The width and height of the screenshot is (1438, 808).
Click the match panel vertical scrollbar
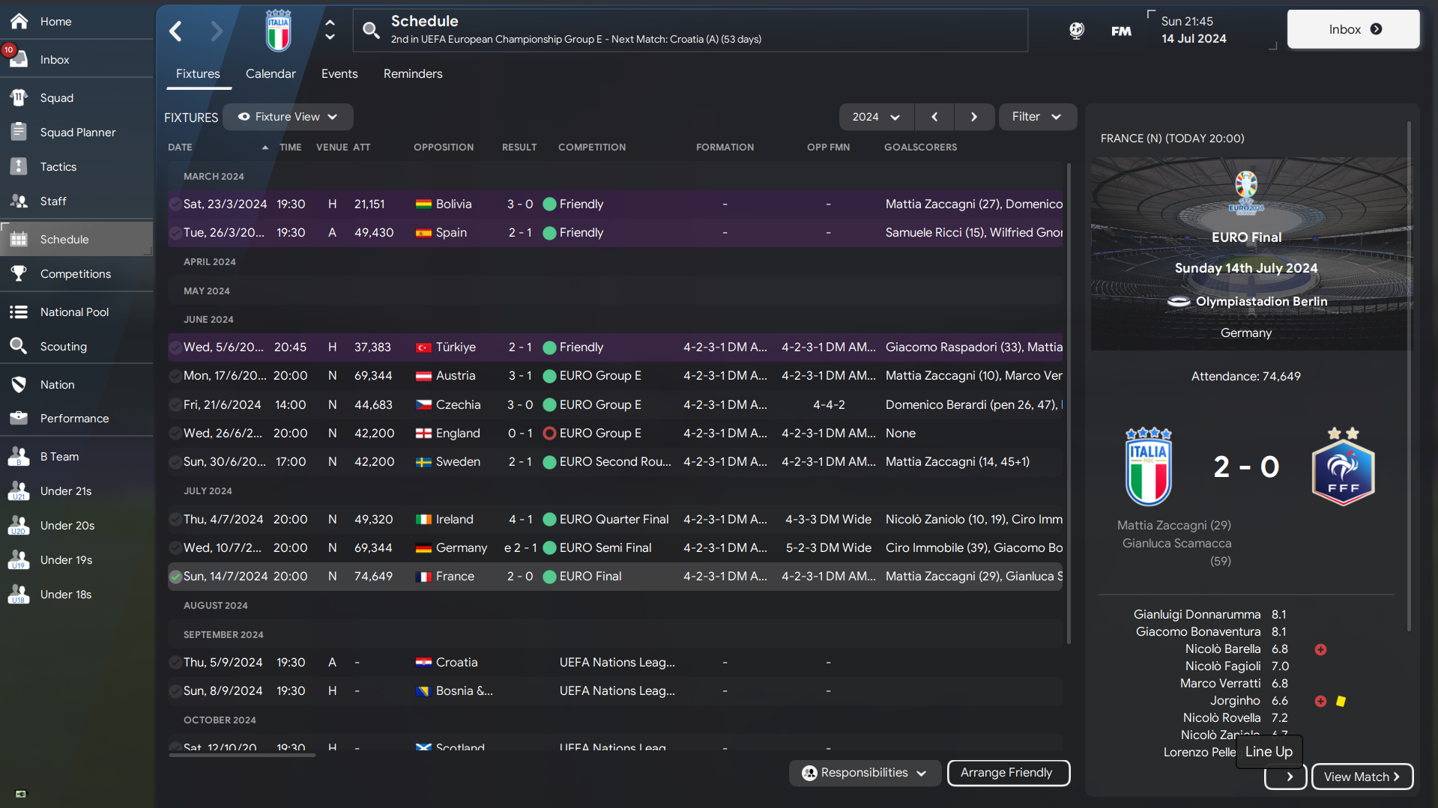pos(1409,374)
